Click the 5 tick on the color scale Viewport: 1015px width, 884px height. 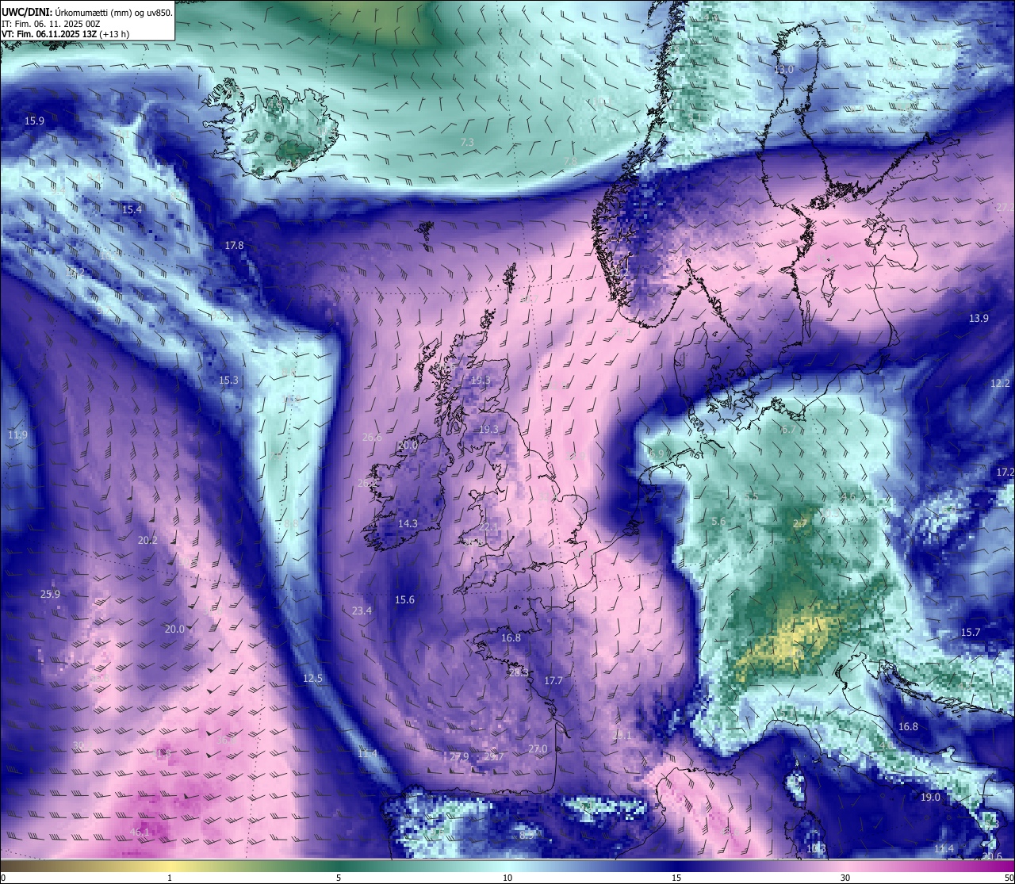(x=339, y=878)
